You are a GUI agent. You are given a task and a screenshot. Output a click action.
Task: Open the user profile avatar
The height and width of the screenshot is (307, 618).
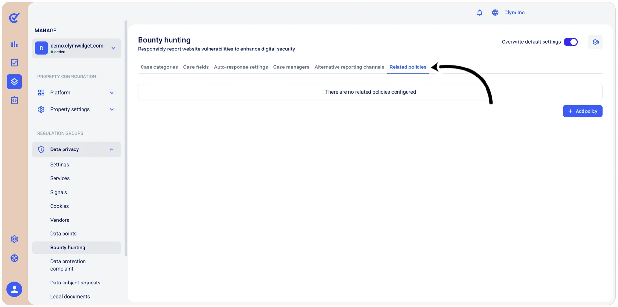14,289
